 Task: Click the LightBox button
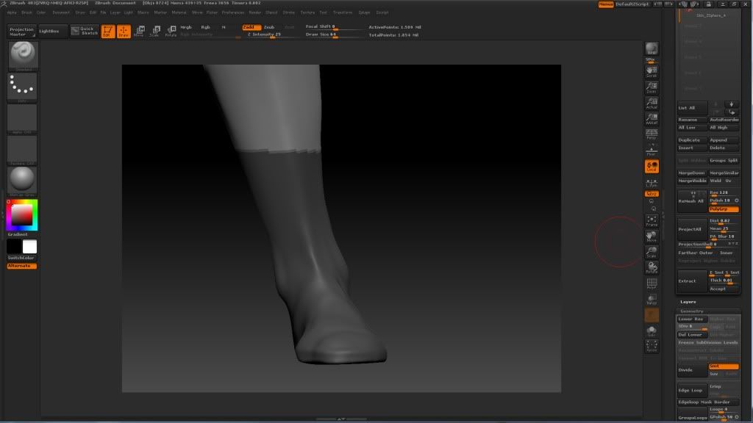tap(52, 31)
